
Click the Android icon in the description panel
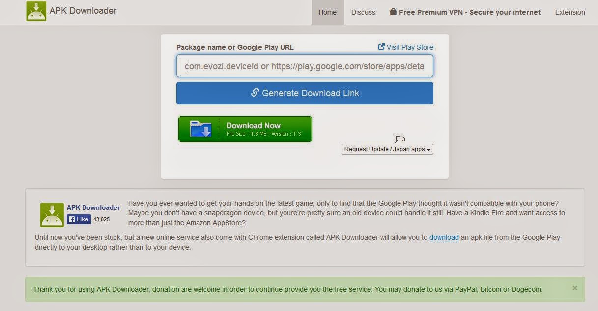point(52,215)
